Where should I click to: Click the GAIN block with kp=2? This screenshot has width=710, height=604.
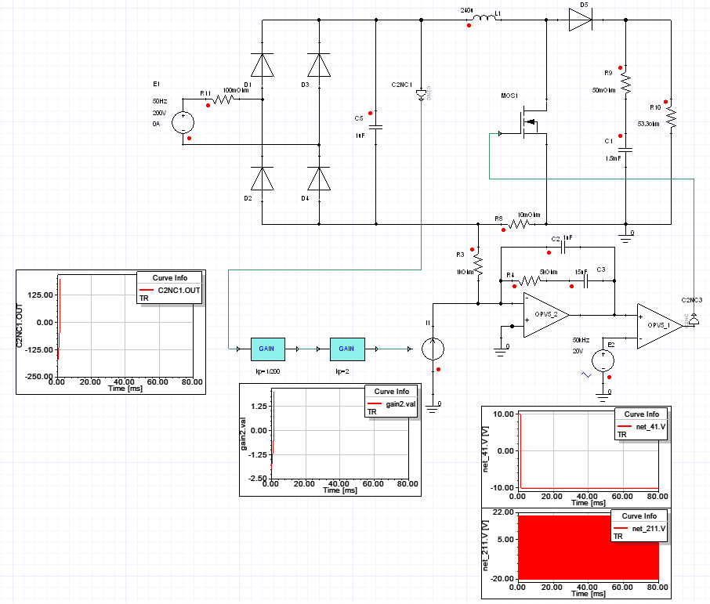[347, 349]
